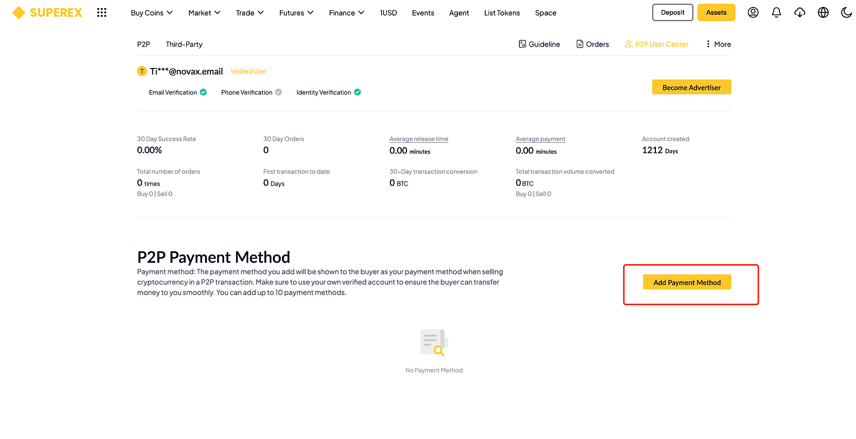
Task: Click the Email Verification checkmark
Action: coord(203,92)
